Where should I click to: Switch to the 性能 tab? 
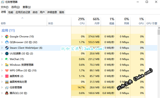tap(11, 12)
